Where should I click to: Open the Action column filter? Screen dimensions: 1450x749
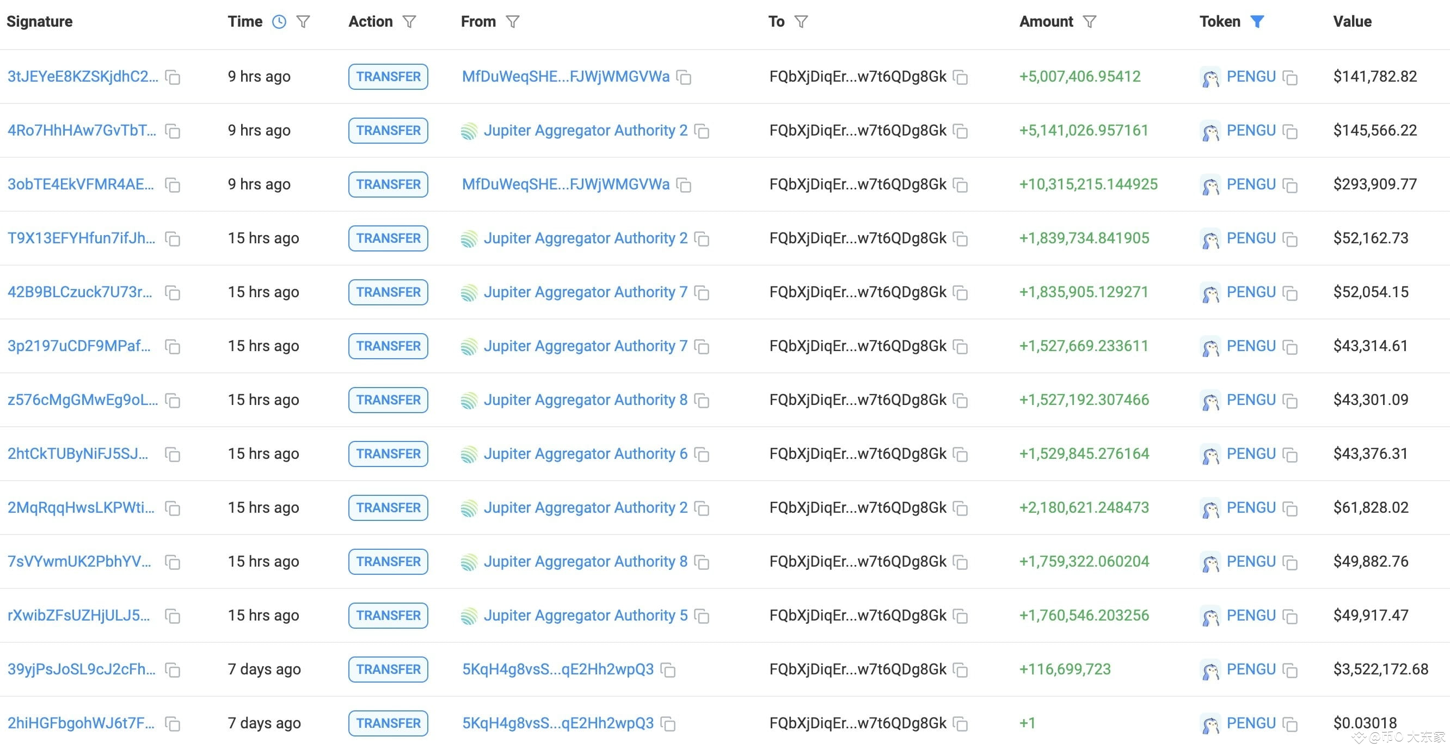click(409, 22)
